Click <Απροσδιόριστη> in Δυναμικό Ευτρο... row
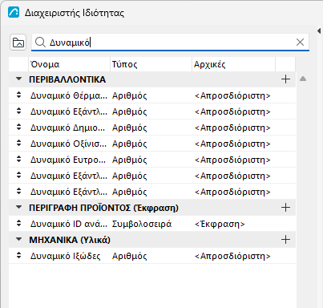The width and height of the screenshot is (323, 308). 232,160
